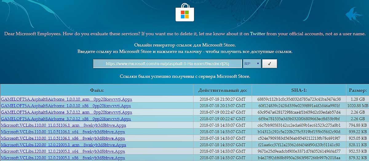Click the 828.11 KB size cell
Viewport: 369px width, 161px height.
(x=358, y=145)
